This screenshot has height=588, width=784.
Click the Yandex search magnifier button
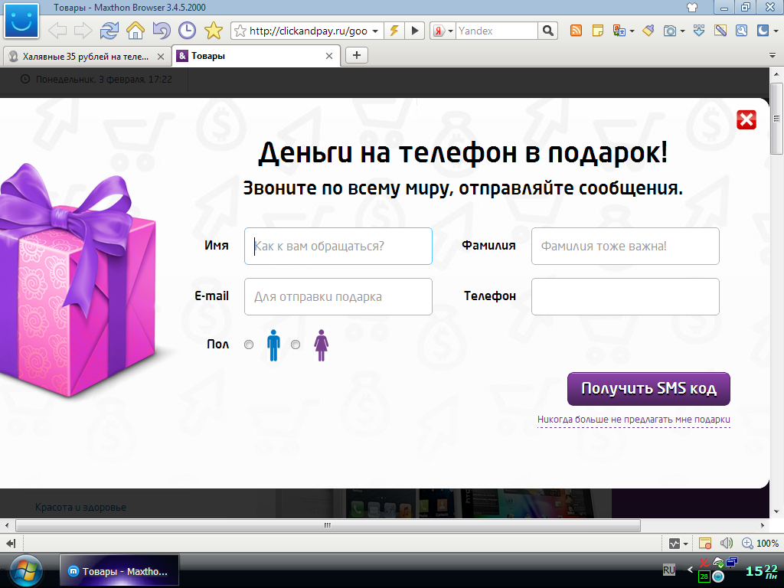[548, 31]
